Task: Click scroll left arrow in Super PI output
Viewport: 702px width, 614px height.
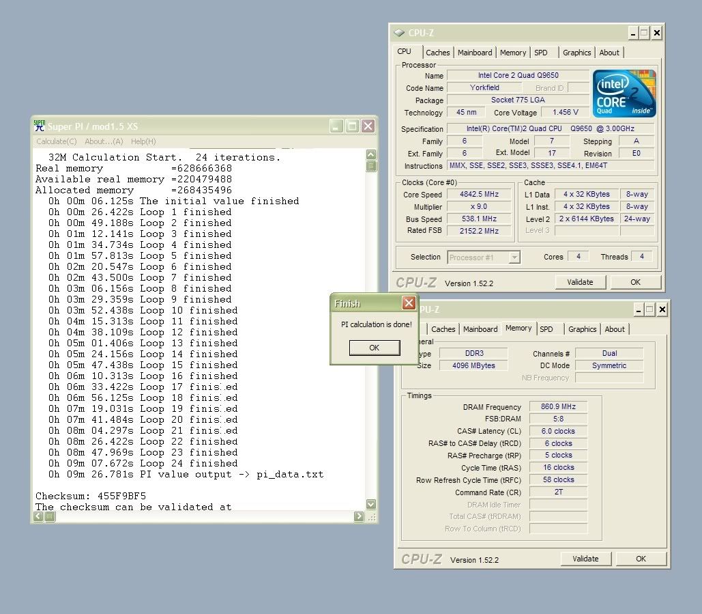Action: tap(38, 516)
